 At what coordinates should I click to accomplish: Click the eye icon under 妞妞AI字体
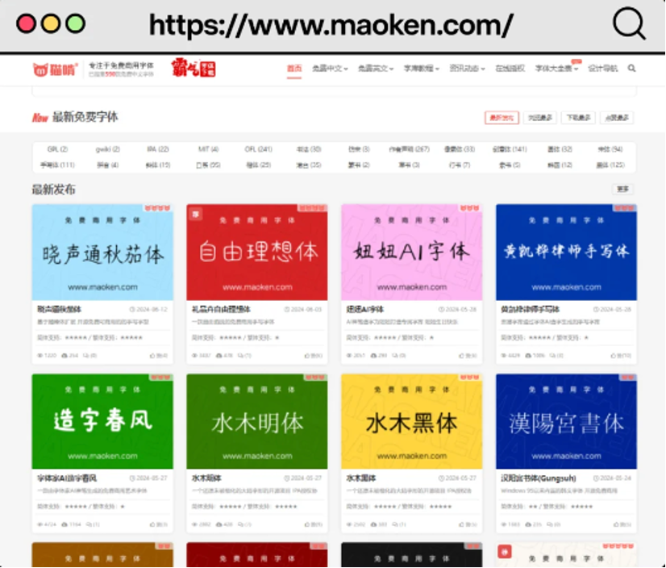(x=350, y=356)
